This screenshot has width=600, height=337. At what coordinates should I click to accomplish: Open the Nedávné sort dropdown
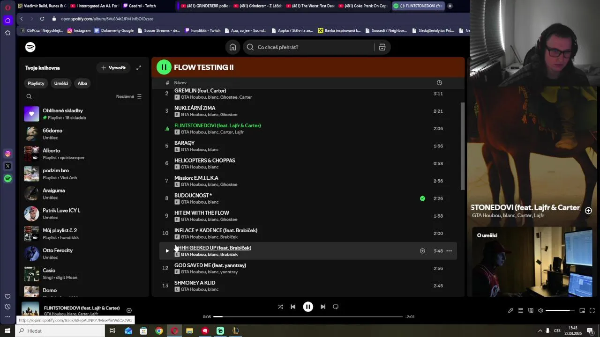(x=129, y=96)
